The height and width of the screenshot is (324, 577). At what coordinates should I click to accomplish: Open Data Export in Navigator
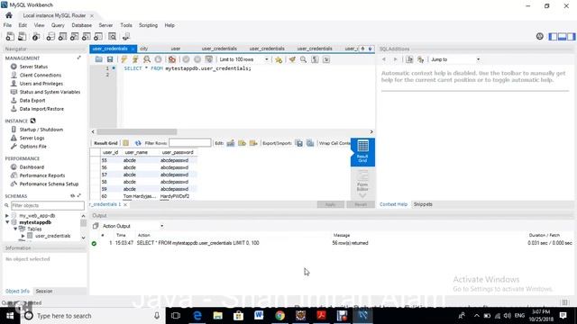click(x=32, y=100)
